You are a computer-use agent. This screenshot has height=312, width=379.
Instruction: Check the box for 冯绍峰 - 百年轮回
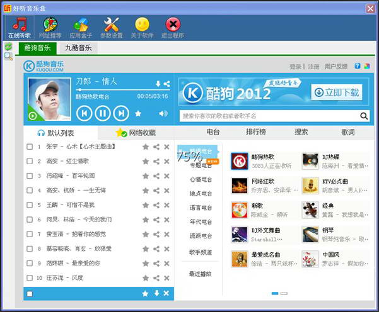(30, 175)
